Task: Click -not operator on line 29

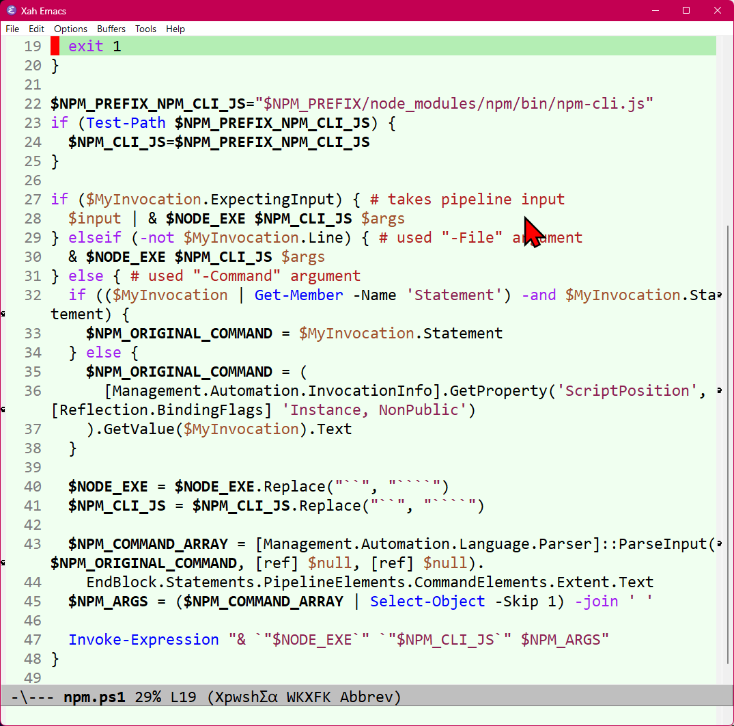Action: tap(157, 238)
